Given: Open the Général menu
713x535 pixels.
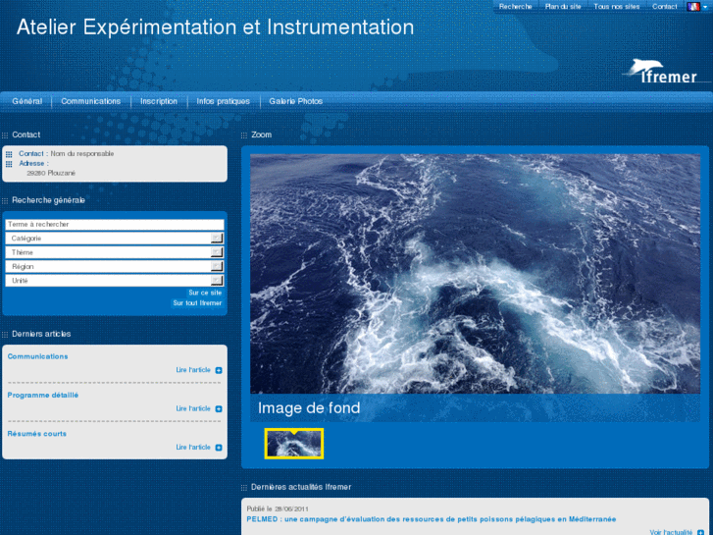Looking at the screenshot, I should (x=27, y=101).
